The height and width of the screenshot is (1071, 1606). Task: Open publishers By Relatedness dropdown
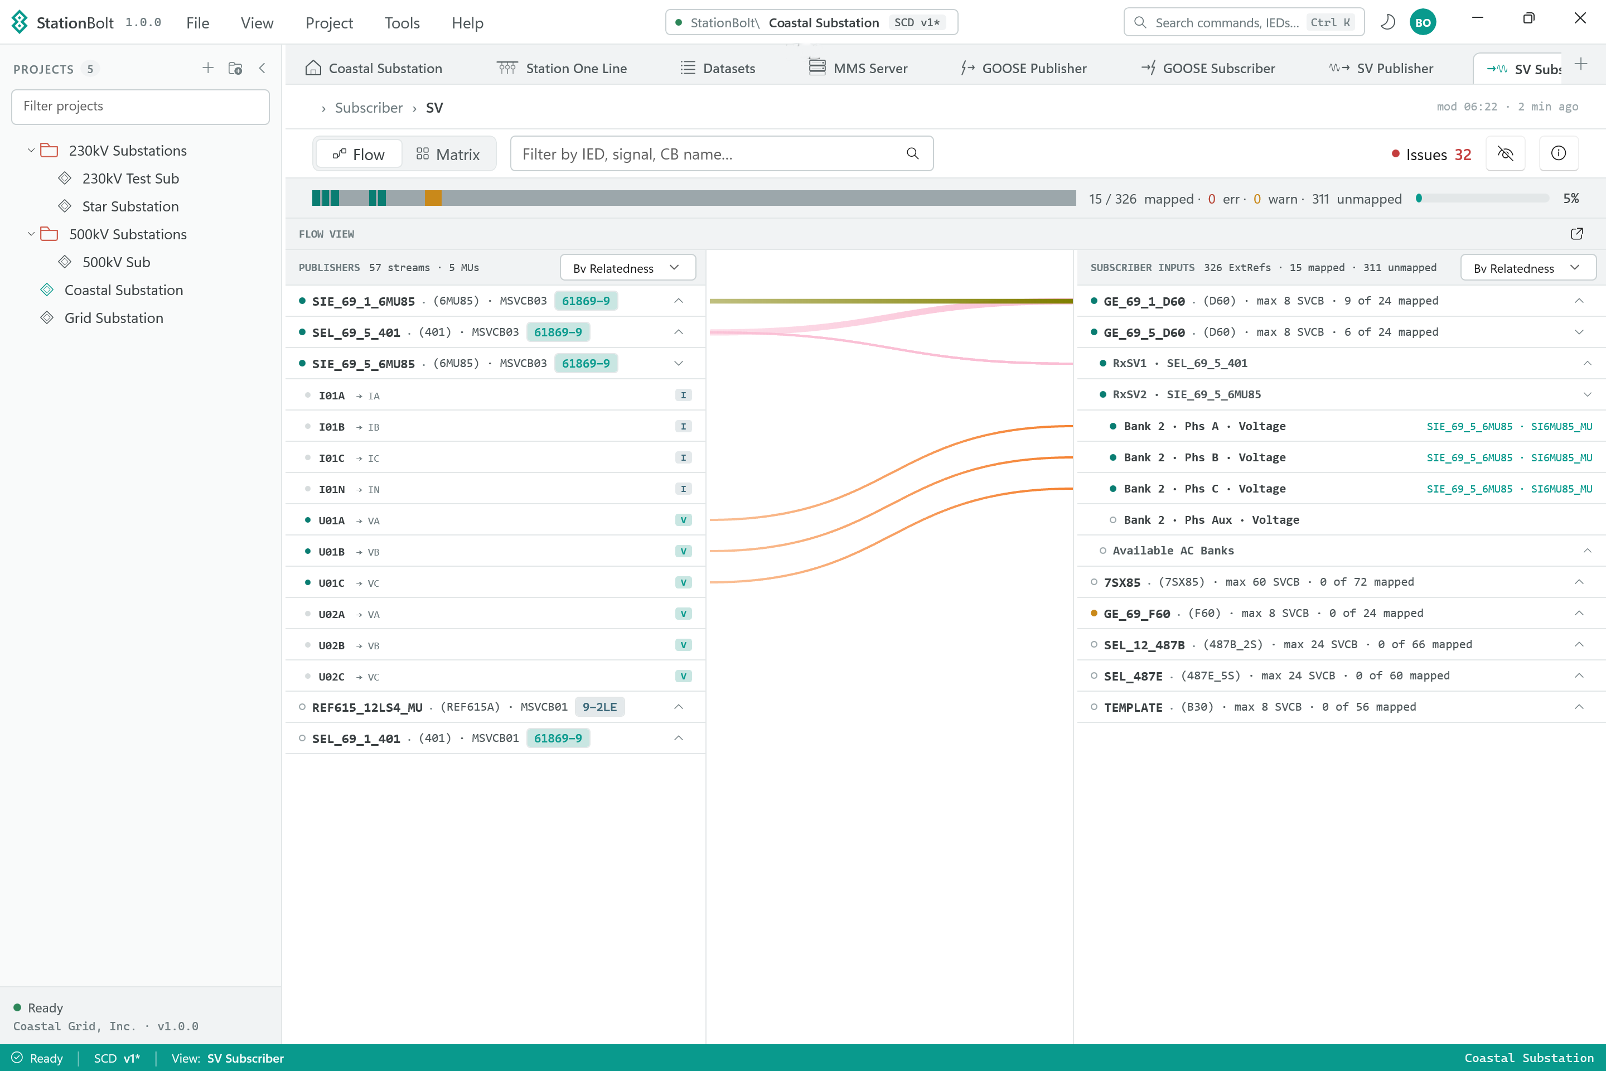(x=627, y=268)
